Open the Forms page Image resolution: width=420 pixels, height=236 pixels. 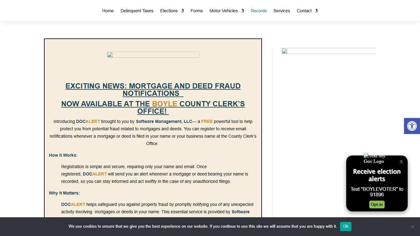(x=196, y=11)
